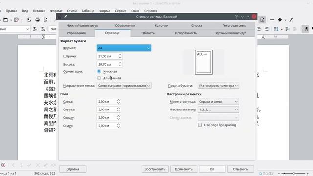Switch to the Сноска tab
This screenshot has height=176, width=313.
(x=197, y=26)
